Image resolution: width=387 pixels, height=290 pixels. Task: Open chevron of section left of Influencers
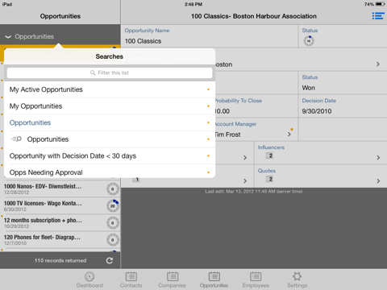pos(245,158)
